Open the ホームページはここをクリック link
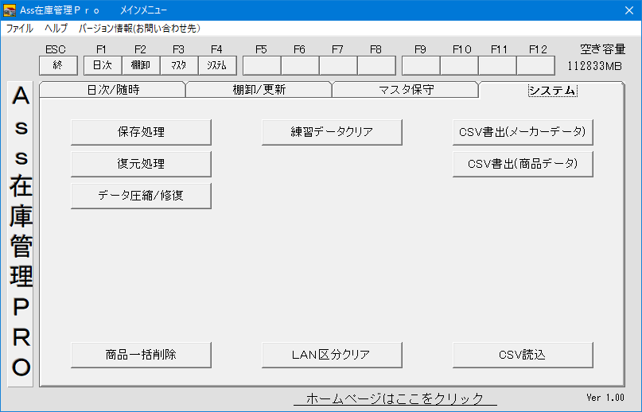The width and height of the screenshot is (642, 412). (x=395, y=398)
